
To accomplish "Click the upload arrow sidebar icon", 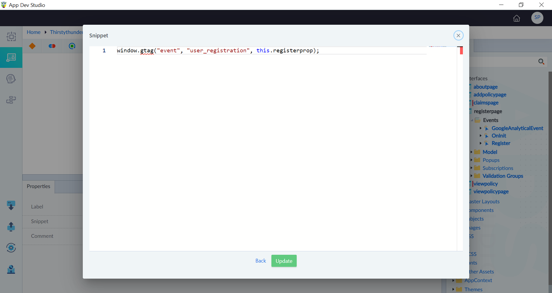I will (x=11, y=227).
